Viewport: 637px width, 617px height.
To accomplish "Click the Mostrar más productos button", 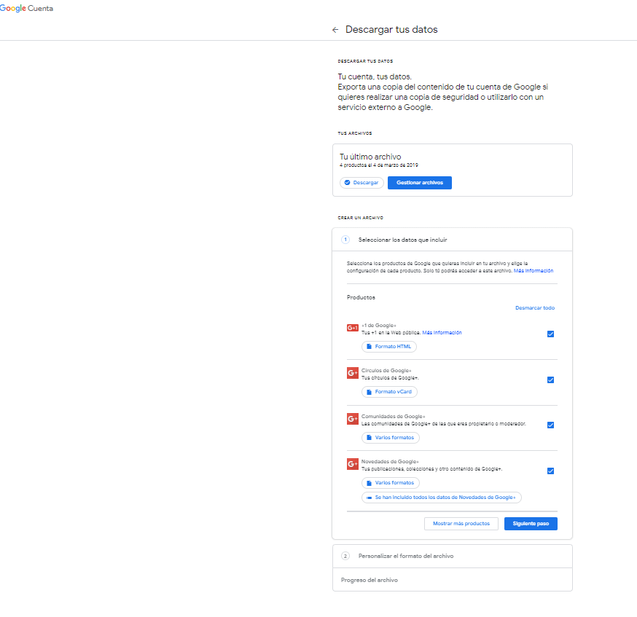I will pos(461,524).
